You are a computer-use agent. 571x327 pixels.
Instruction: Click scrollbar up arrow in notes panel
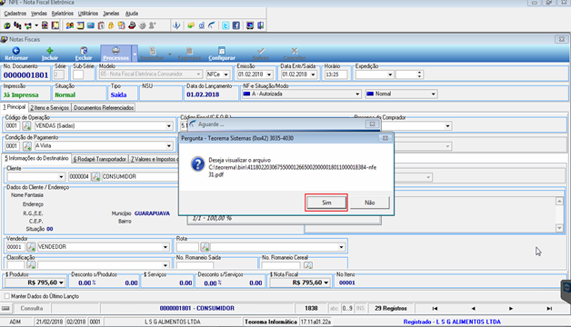tap(560, 201)
